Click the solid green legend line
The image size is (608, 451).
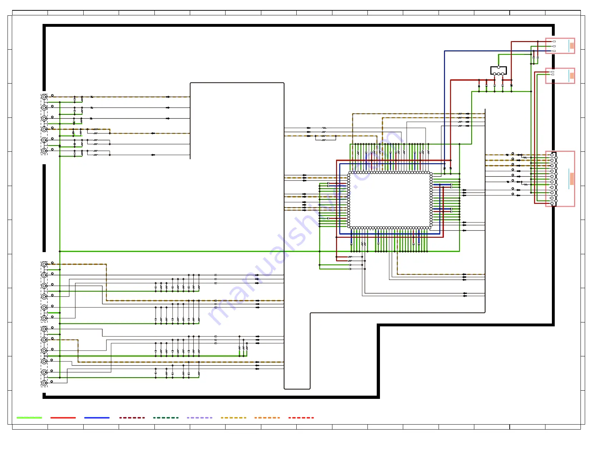click(29, 417)
